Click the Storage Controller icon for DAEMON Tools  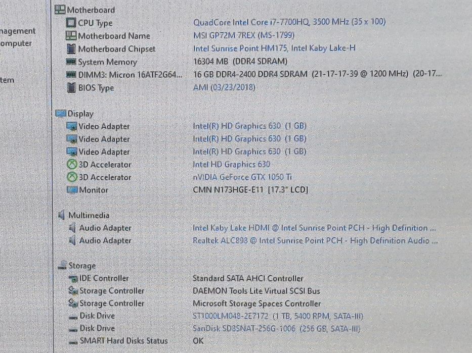pos(73,290)
